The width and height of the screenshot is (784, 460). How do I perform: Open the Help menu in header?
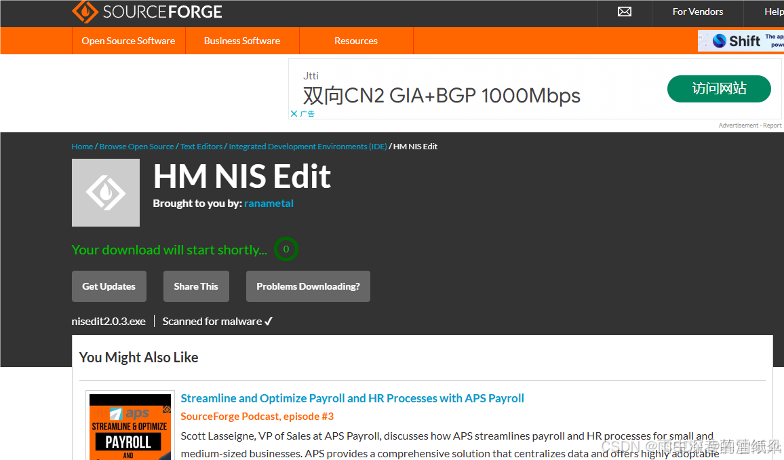coord(774,12)
